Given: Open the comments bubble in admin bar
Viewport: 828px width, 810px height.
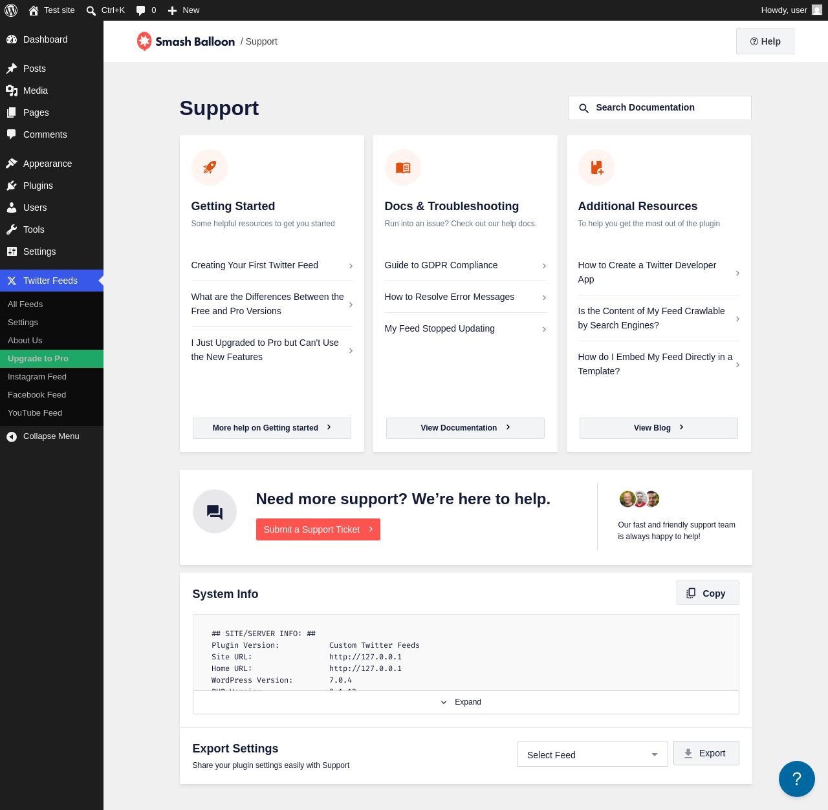Looking at the screenshot, I should pyautogui.click(x=141, y=10).
